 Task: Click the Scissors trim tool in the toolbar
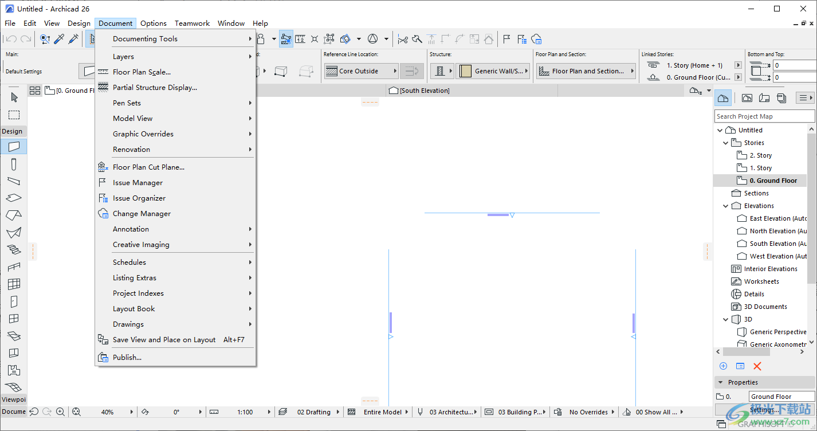[x=403, y=38]
